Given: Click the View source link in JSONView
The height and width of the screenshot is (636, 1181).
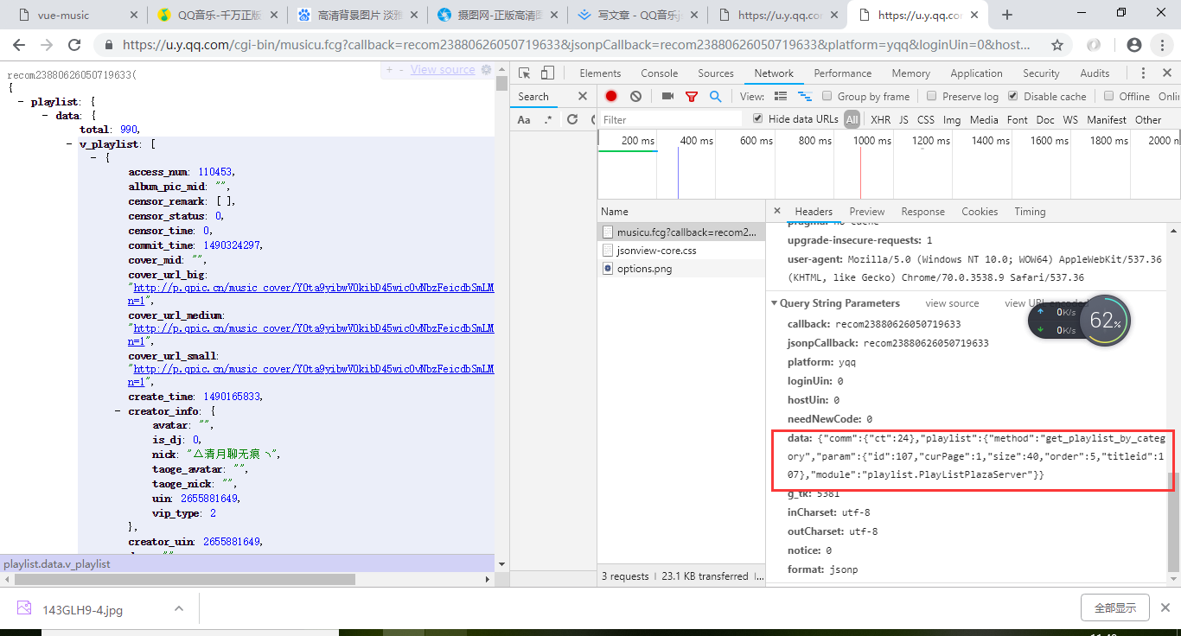Looking at the screenshot, I should [443, 70].
